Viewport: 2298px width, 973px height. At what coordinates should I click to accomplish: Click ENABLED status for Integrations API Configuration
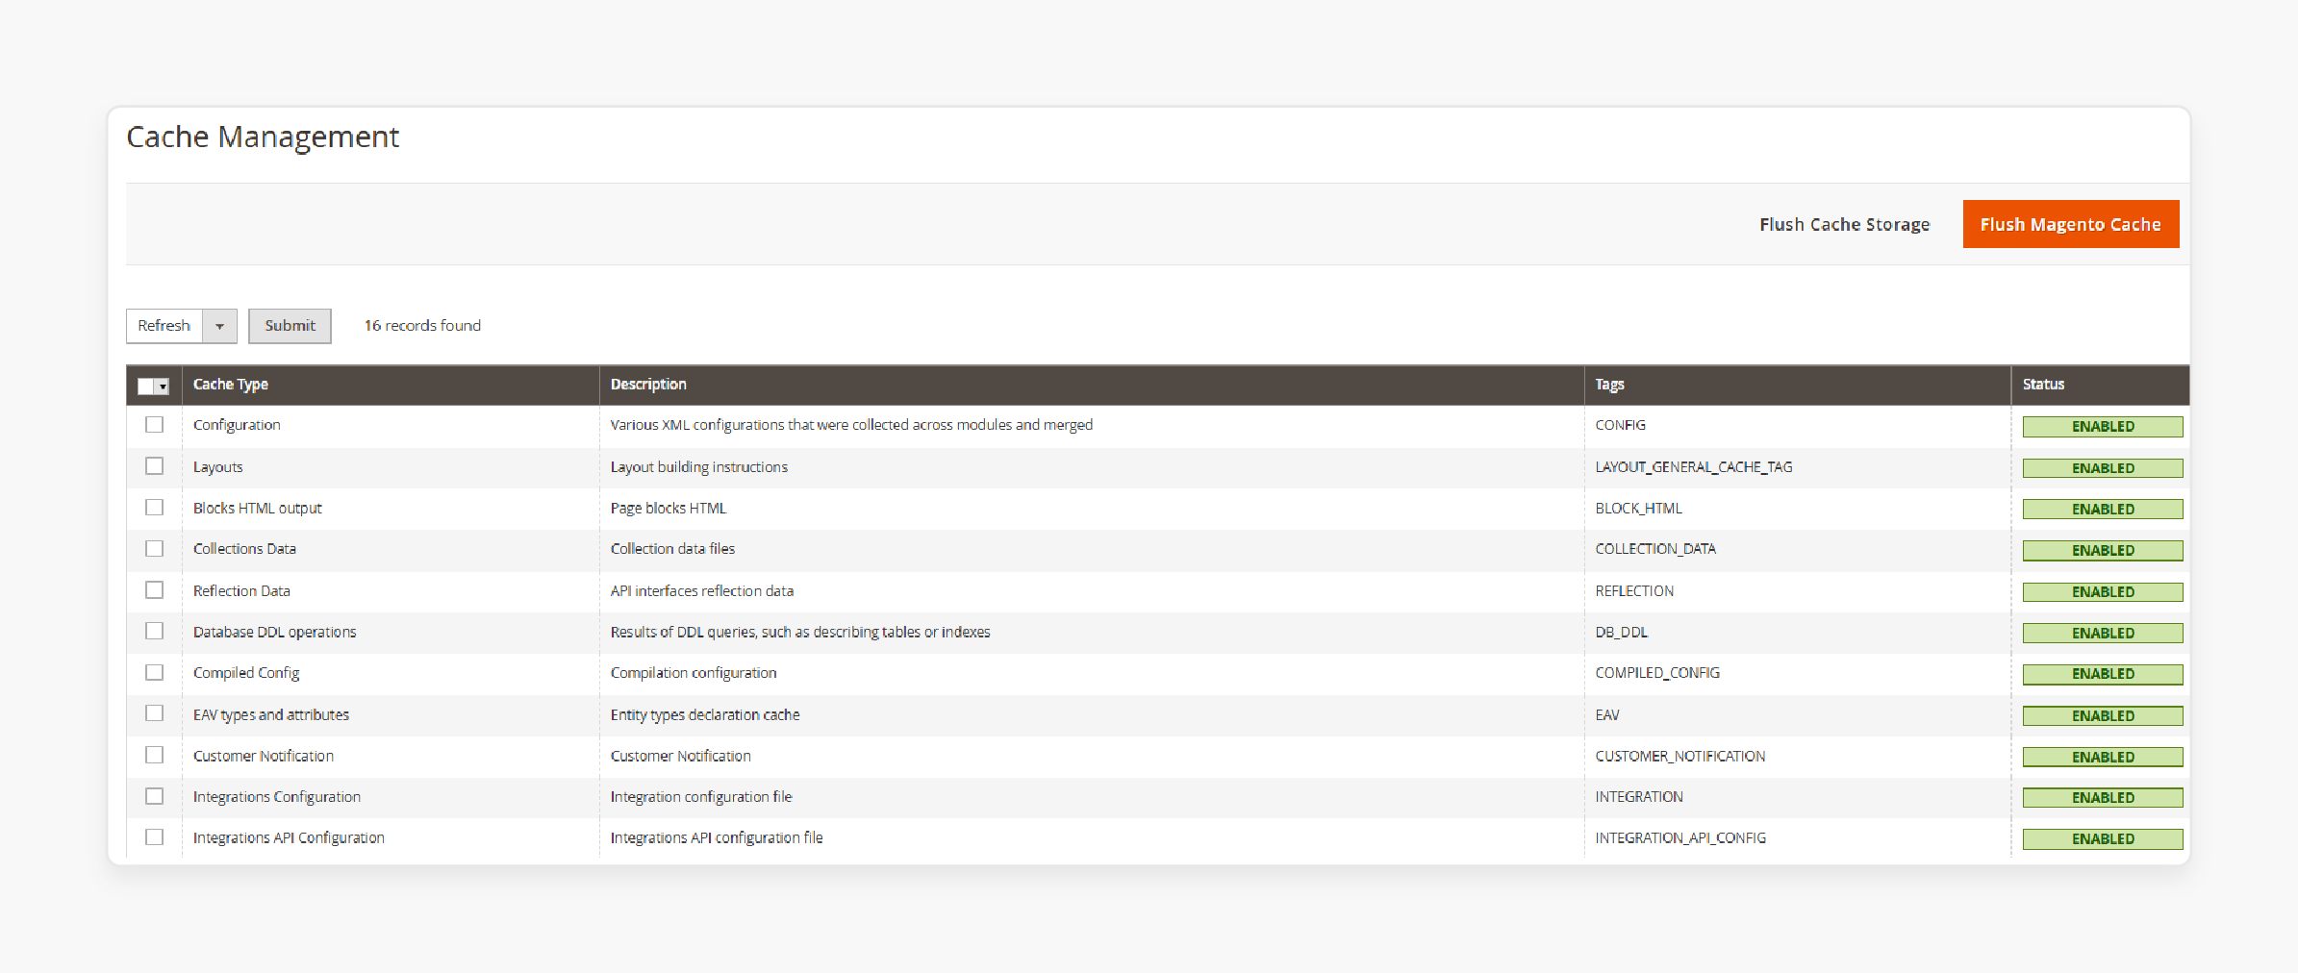coord(2103,839)
